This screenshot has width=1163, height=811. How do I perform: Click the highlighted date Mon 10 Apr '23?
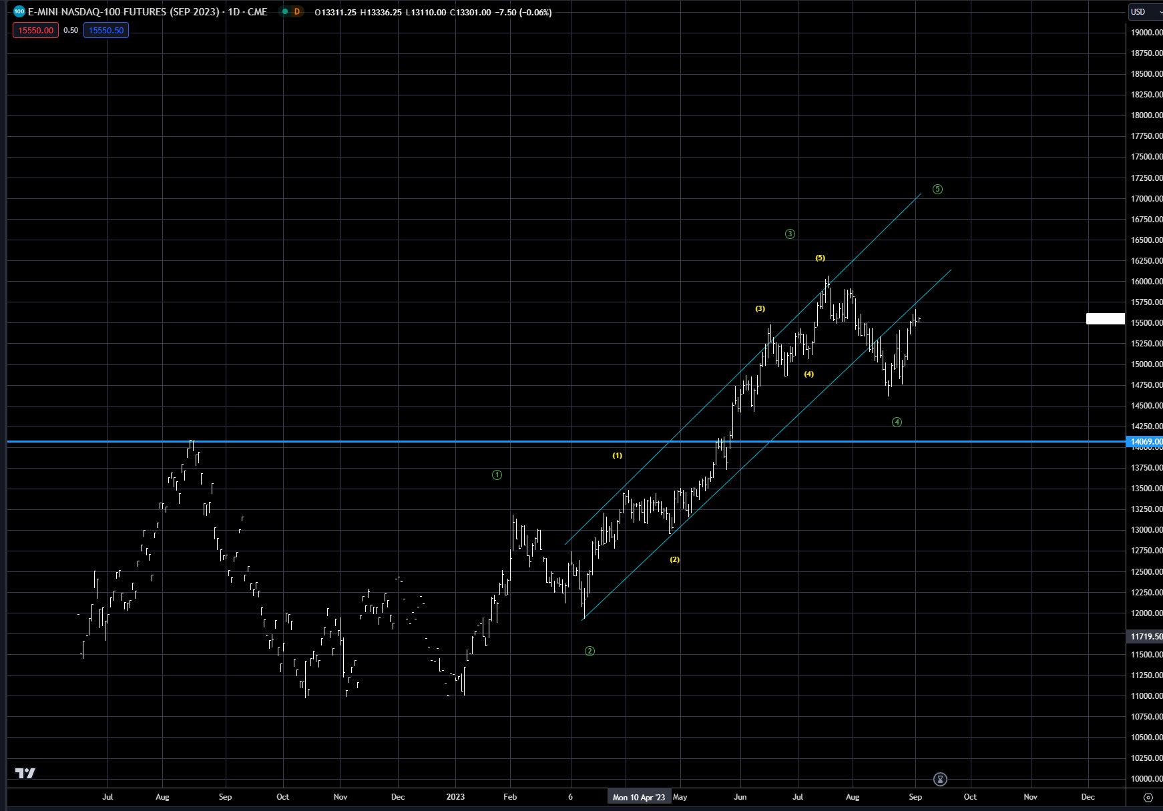639,797
